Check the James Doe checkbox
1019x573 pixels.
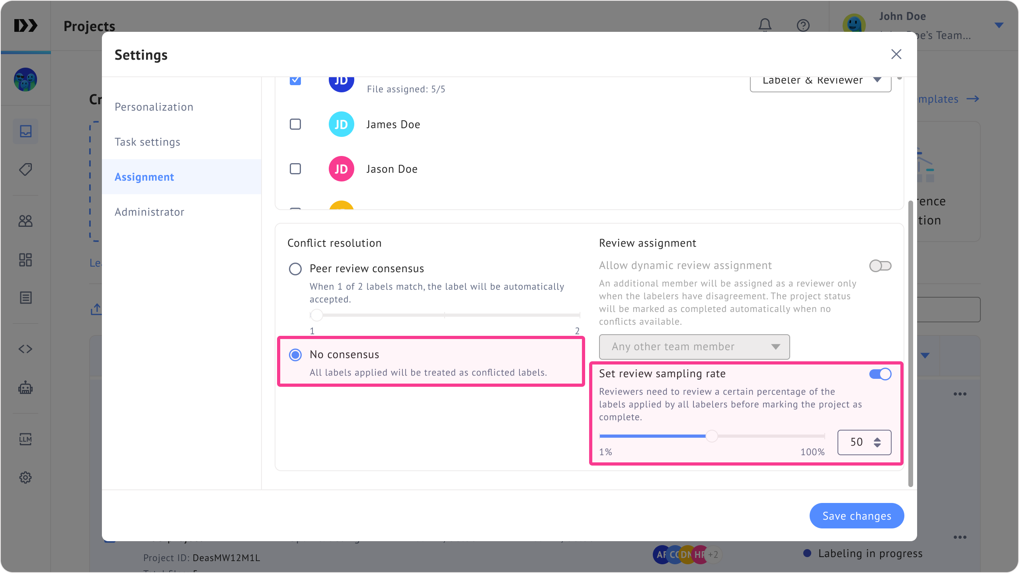(x=295, y=124)
